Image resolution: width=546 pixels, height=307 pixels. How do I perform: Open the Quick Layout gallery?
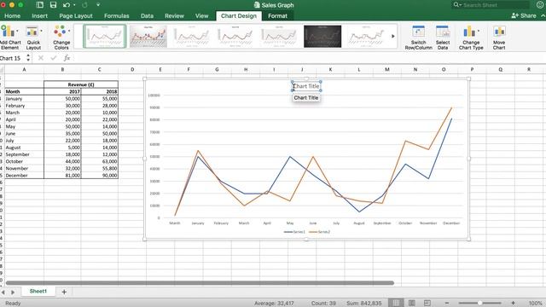point(33,38)
